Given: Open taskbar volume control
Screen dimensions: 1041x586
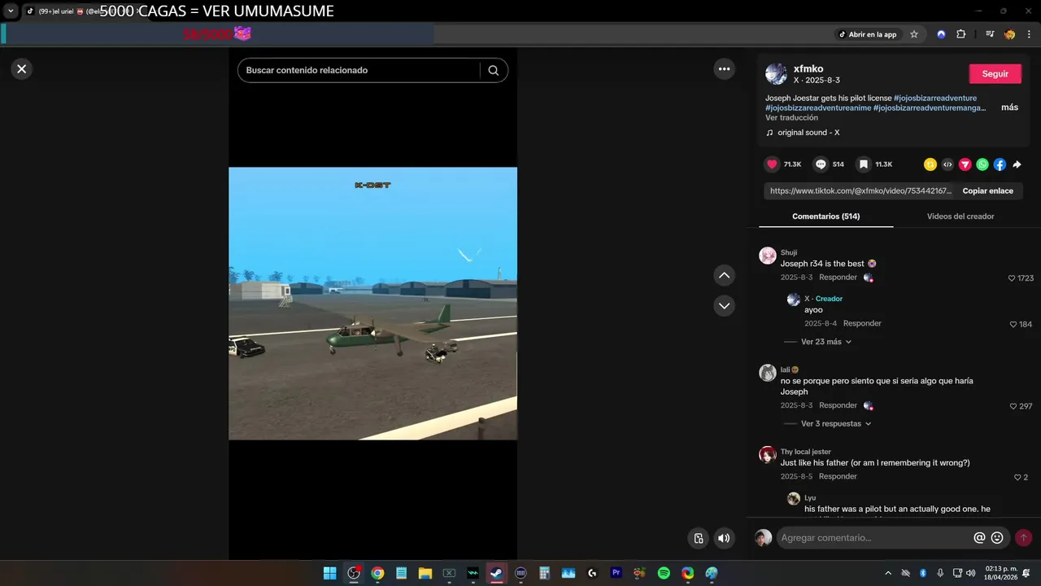Looking at the screenshot, I should pyautogui.click(x=970, y=573).
